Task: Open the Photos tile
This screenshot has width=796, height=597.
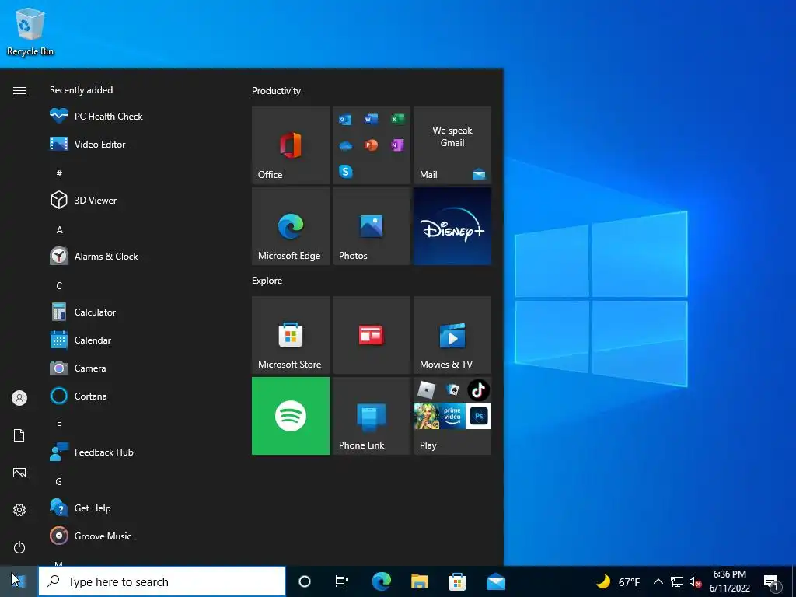Action: (x=372, y=226)
